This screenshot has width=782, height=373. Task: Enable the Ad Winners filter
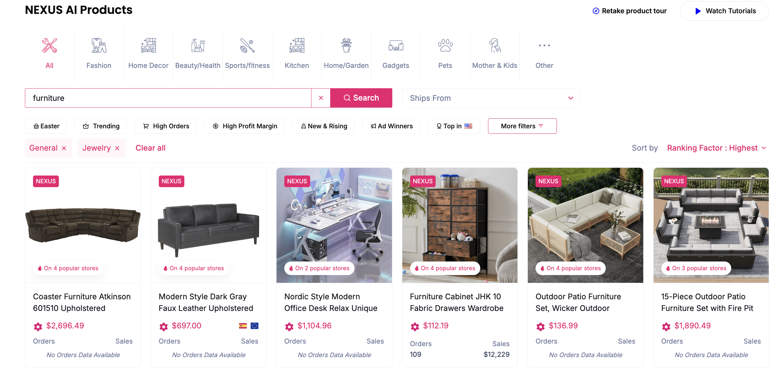pos(391,126)
